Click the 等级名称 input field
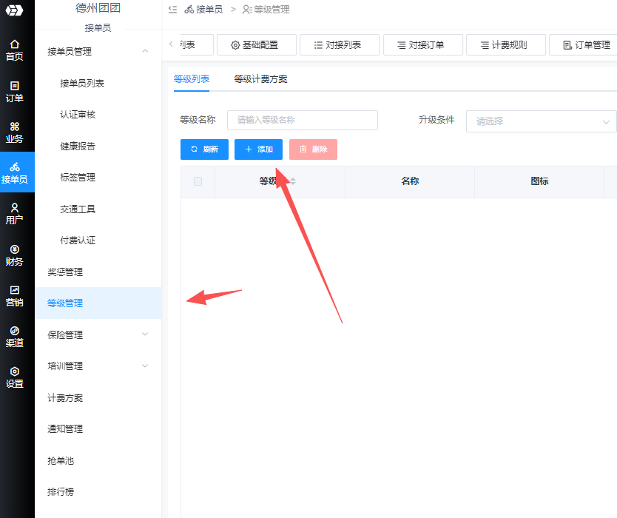 coord(303,121)
